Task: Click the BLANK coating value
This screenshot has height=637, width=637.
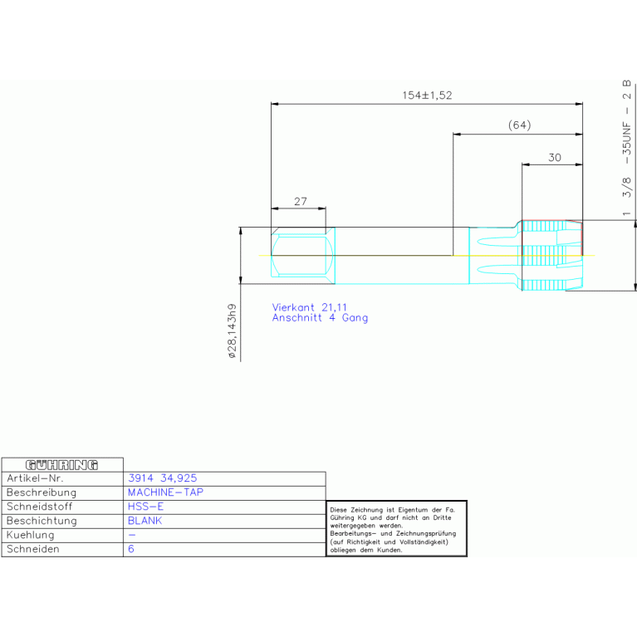Action: tap(145, 521)
